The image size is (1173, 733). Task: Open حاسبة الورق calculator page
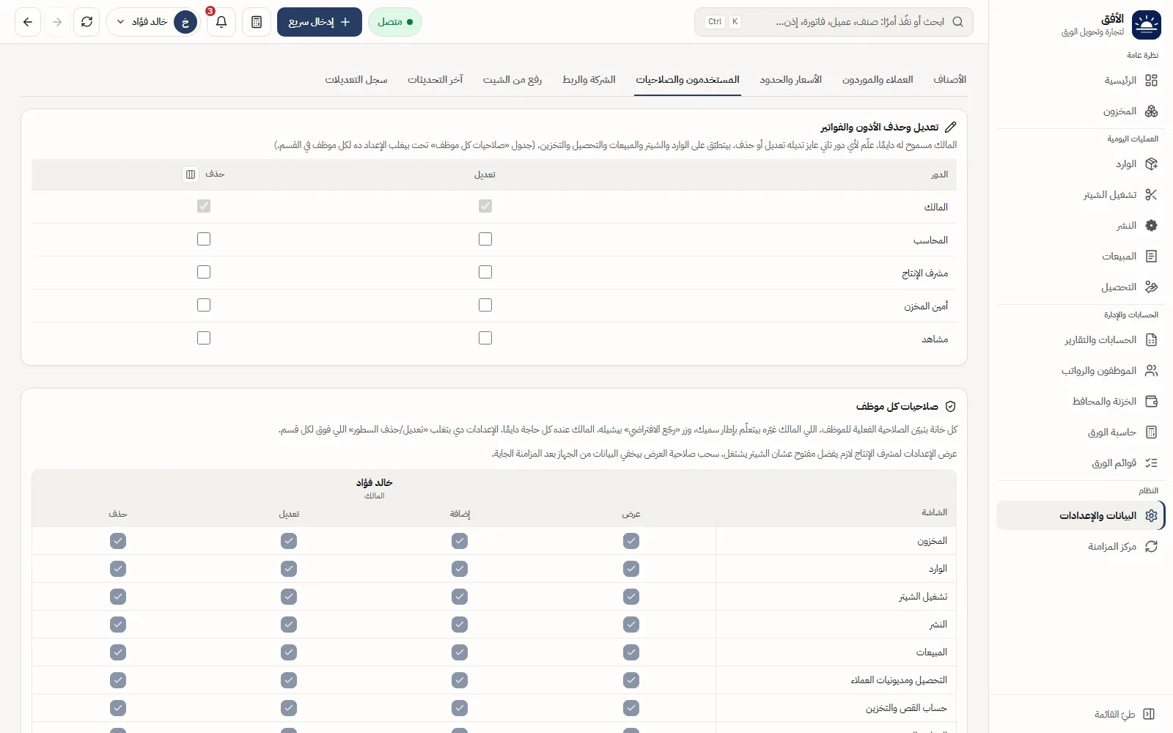tap(1081, 432)
